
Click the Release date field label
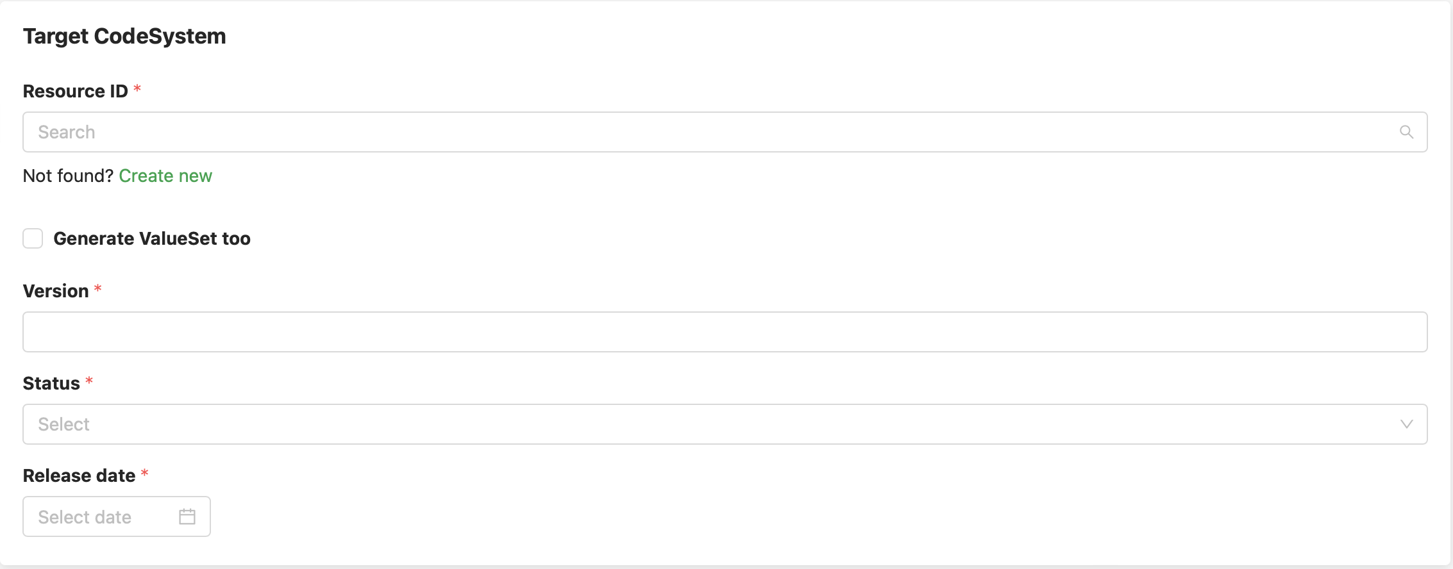click(x=79, y=475)
